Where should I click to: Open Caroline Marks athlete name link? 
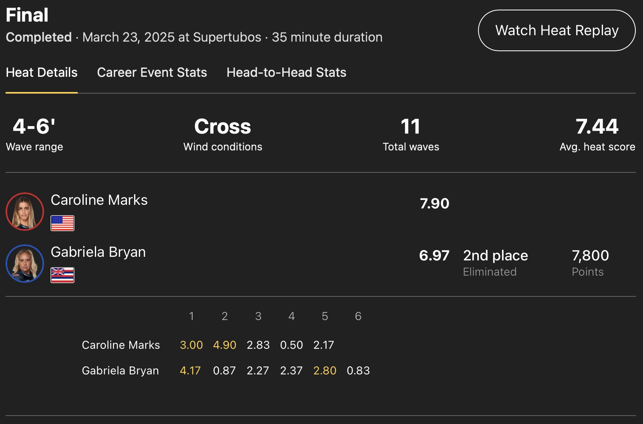coord(99,200)
